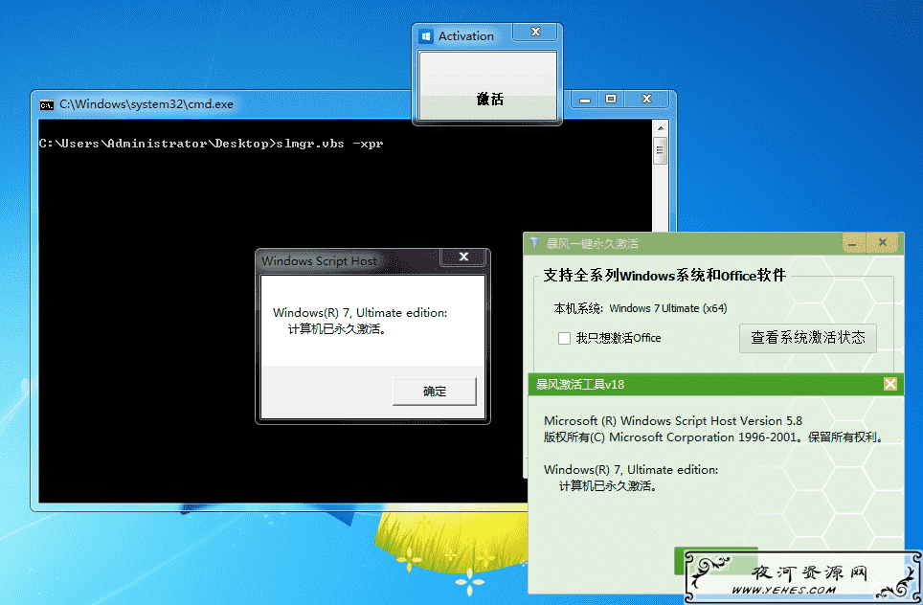Click the command line text "slmgr.vbs -xpr"
This screenshot has width=923, height=605.
coord(329,144)
